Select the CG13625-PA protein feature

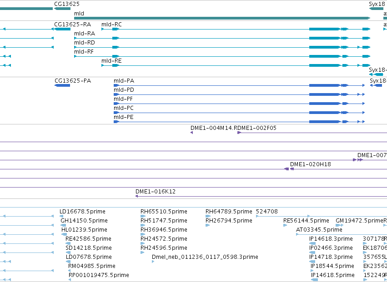tap(62, 85)
